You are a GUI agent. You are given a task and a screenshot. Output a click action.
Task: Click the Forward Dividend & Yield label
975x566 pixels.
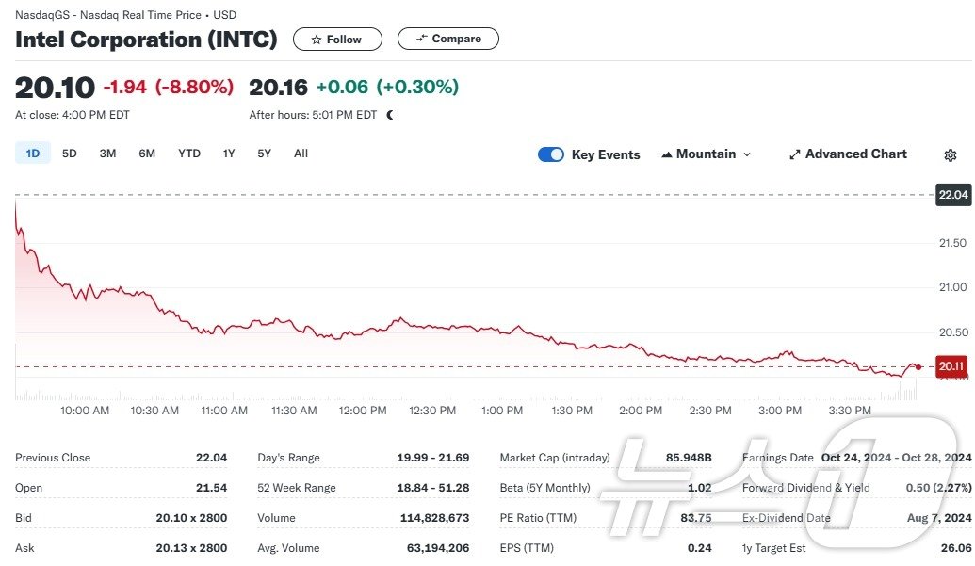tap(805, 489)
